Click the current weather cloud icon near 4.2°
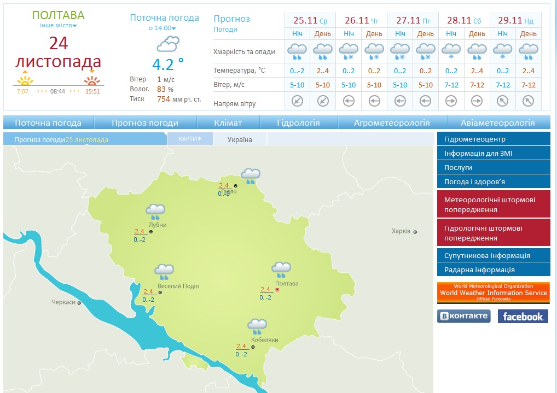 pos(167,44)
